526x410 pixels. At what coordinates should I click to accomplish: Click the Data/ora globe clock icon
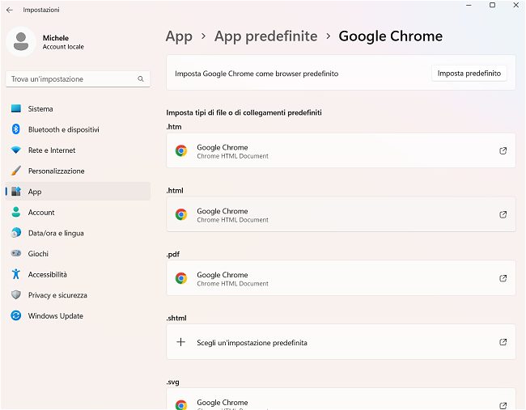(15, 232)
